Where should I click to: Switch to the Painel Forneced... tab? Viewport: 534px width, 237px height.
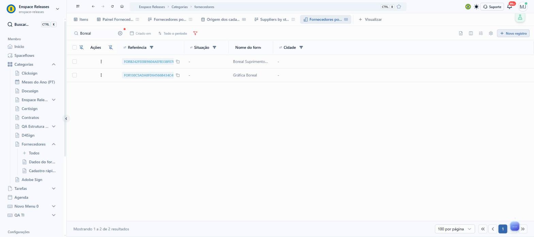click(118, 19)
